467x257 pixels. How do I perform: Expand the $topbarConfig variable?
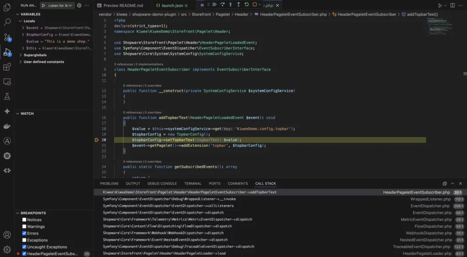(23, 35)
